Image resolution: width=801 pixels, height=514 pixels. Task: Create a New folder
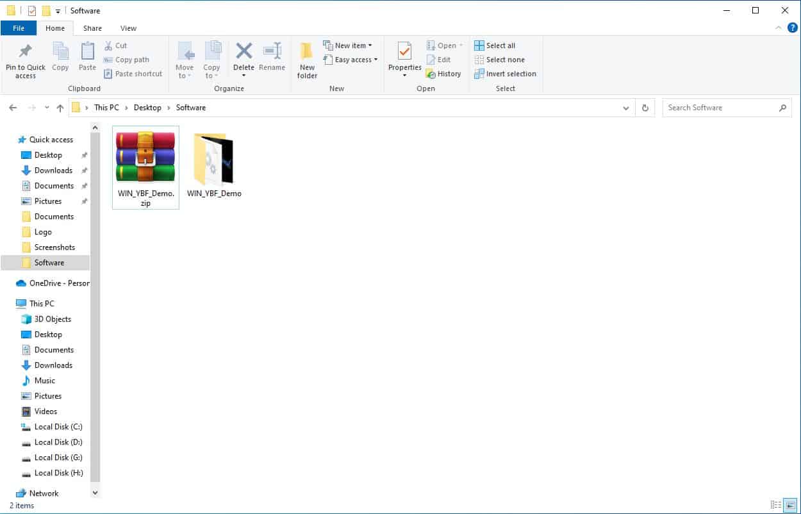pyautogui.click(x=307, y=60)
